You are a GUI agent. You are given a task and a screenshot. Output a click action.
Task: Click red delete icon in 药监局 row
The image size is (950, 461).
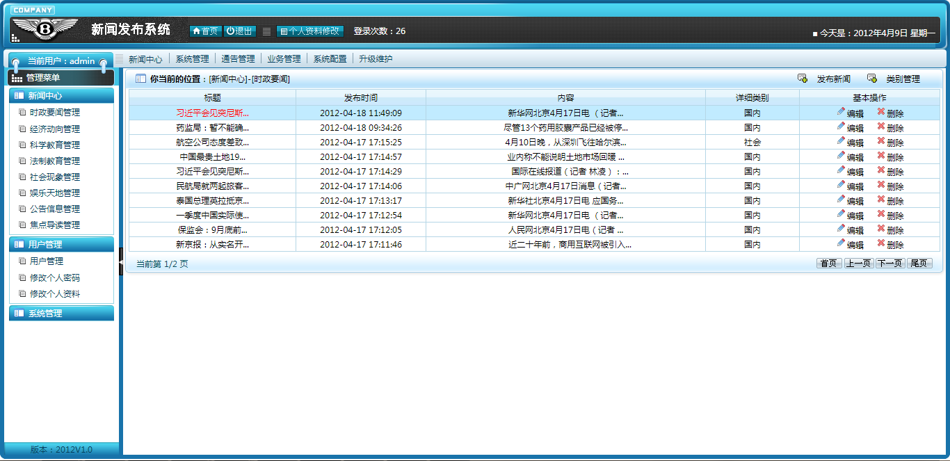point(881,127)
